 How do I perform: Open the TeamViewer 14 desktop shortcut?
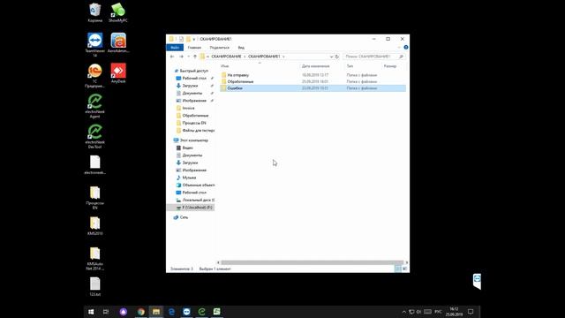(95, 44)
